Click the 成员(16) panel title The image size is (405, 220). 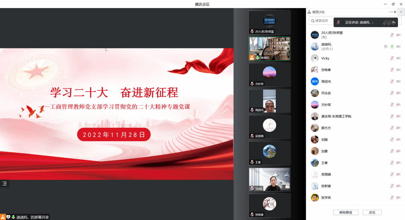pos(318,12)
